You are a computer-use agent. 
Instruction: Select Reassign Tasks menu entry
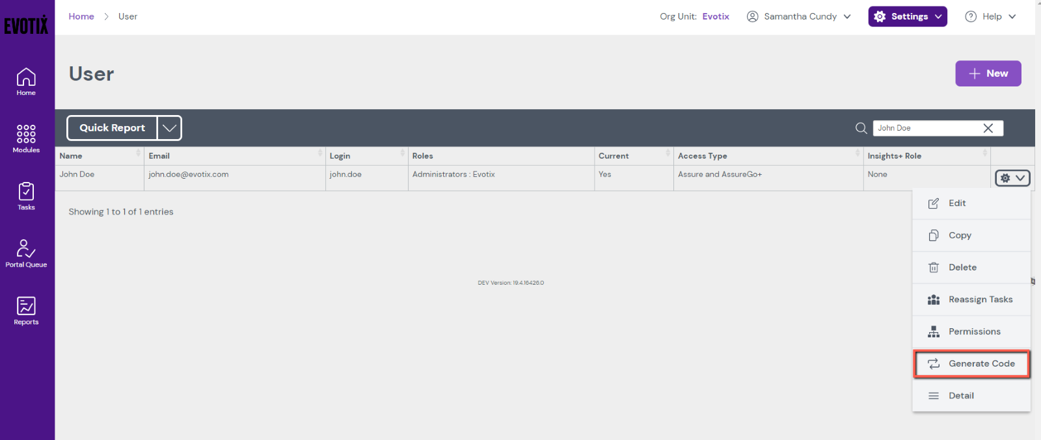click(x=971, y=300)
